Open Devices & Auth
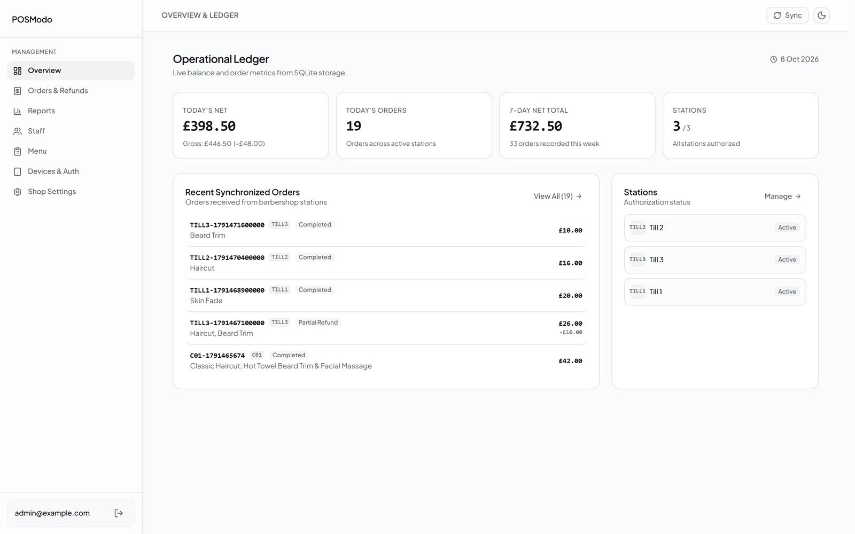 coord(71,171)
